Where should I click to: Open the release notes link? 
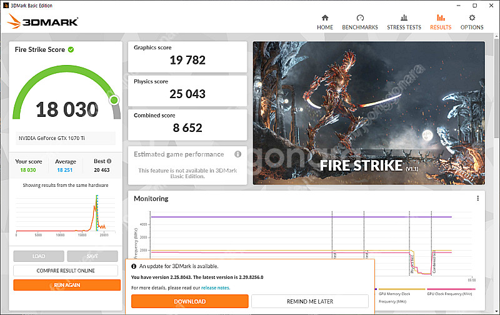(x=215, y=287)
